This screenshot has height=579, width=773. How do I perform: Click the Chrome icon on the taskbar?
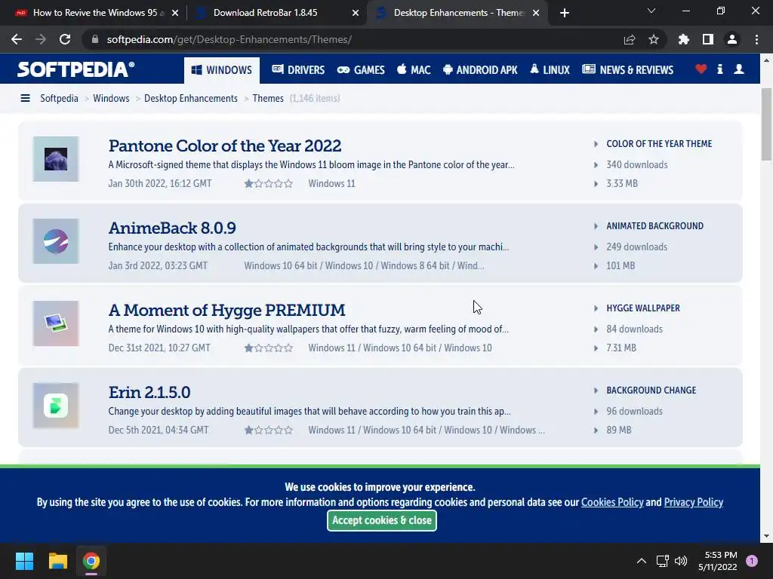[x=91, y=561]
